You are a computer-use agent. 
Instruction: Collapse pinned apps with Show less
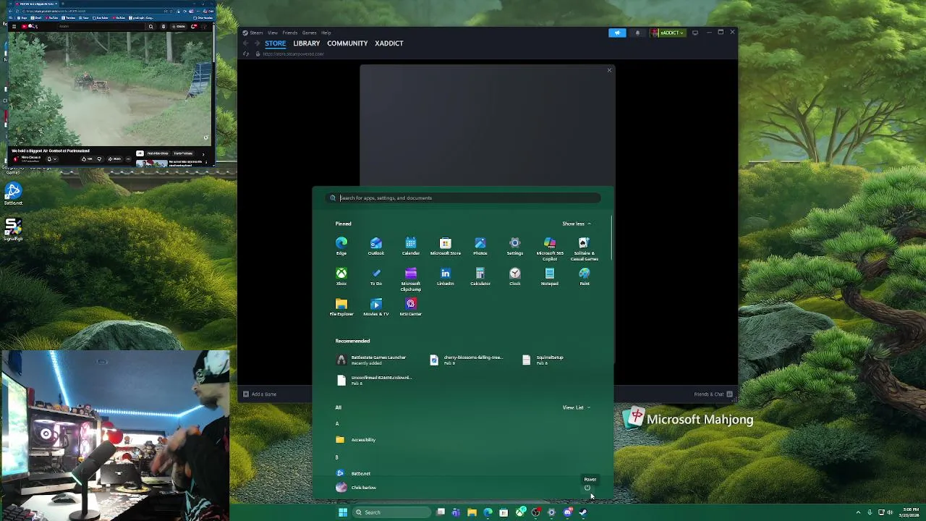(577, 224)
